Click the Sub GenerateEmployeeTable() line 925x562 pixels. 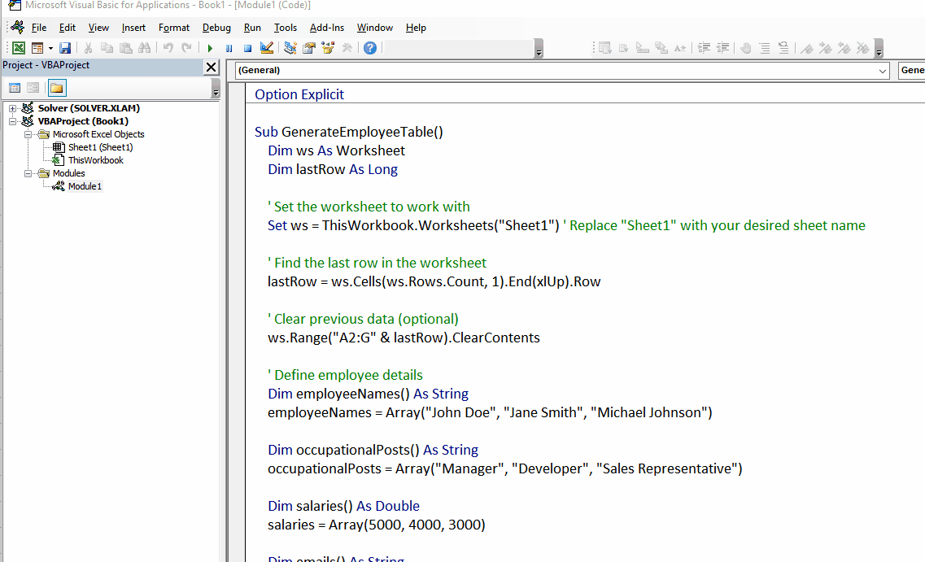(x=349, y=132)
